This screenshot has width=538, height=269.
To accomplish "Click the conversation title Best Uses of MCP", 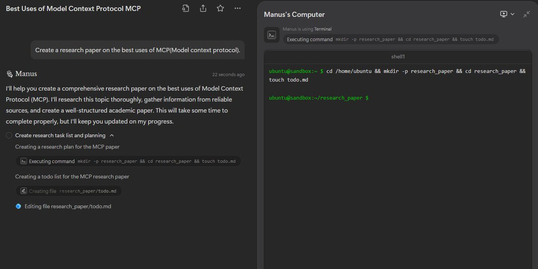I will coord(73,9).
